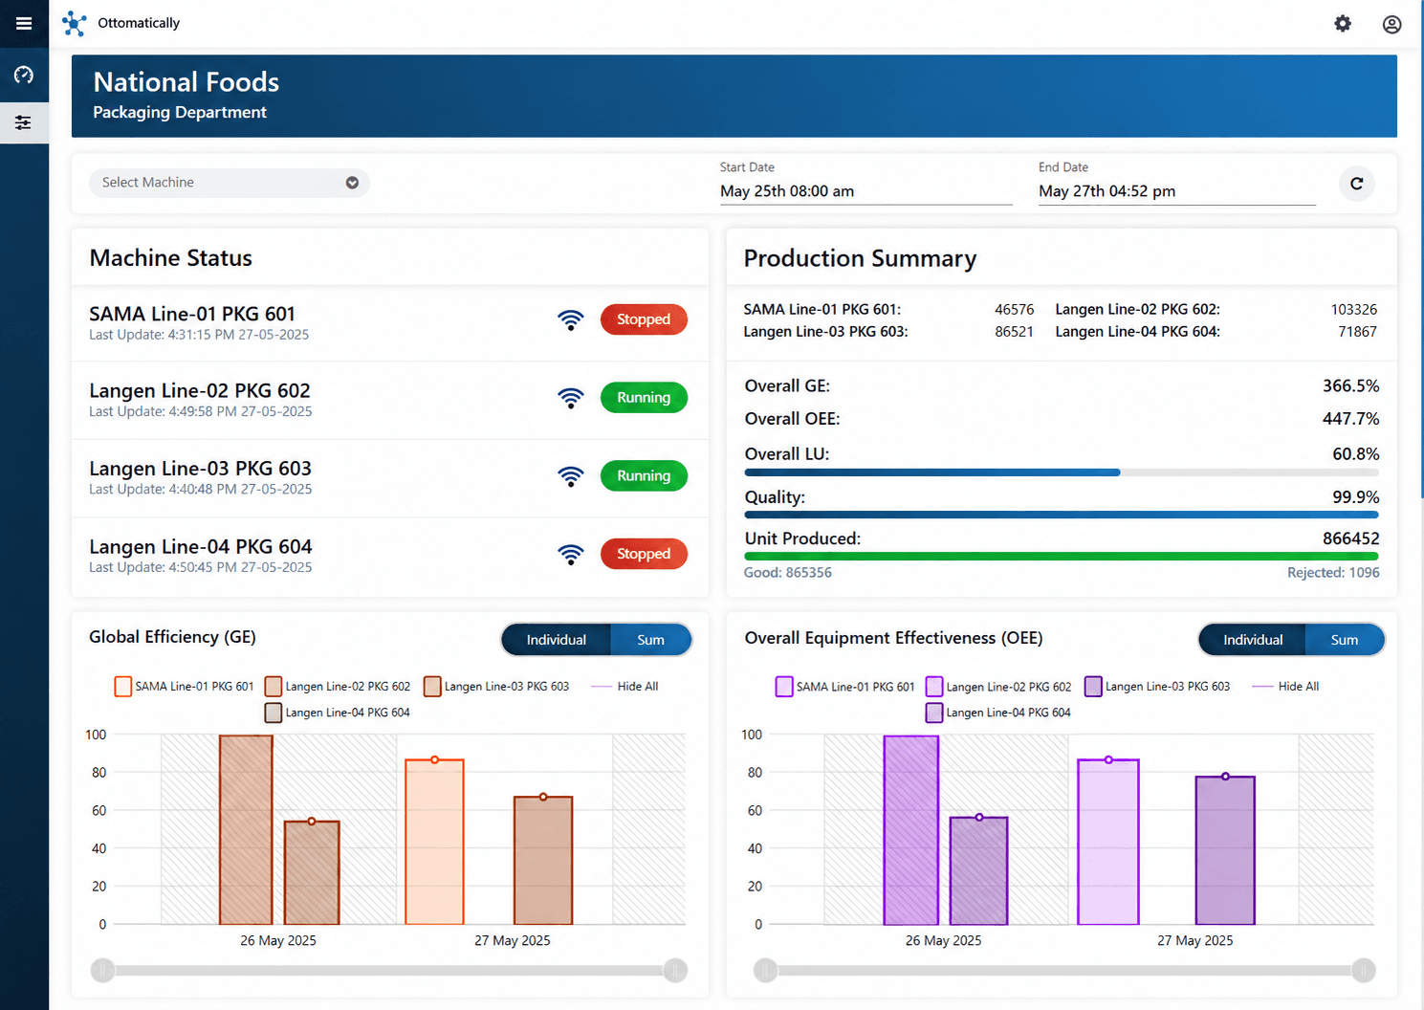Click the Ottomatically logo icon

[x=74, y=23]
